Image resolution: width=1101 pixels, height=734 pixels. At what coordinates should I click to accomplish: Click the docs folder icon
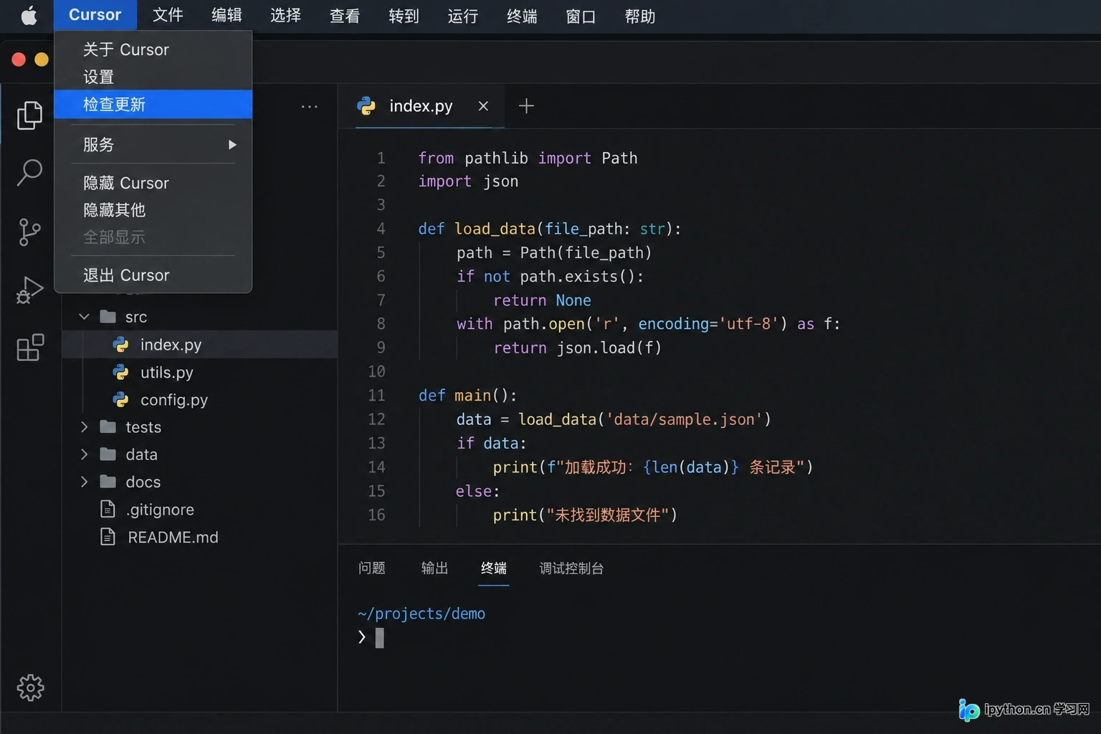coord(108,482)
